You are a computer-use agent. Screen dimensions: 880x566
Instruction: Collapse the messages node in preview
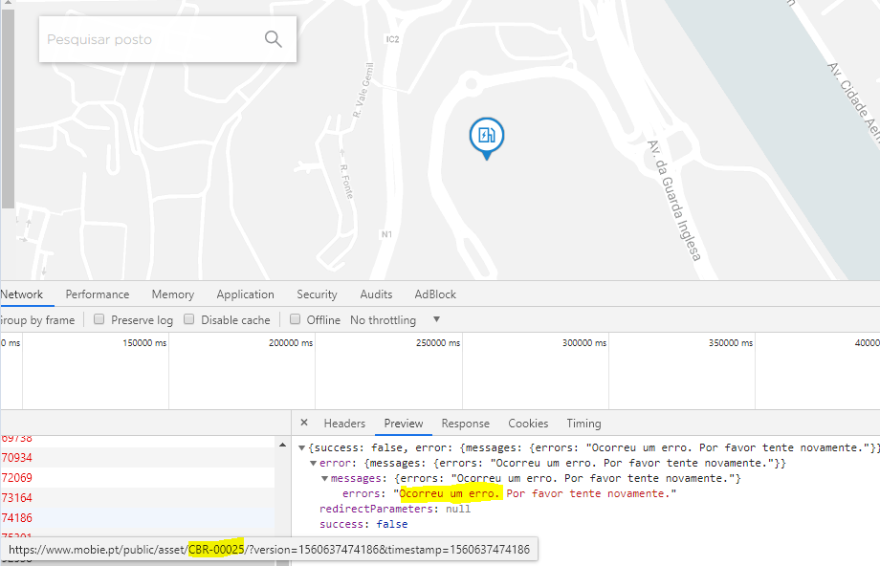tap(324, 478)
